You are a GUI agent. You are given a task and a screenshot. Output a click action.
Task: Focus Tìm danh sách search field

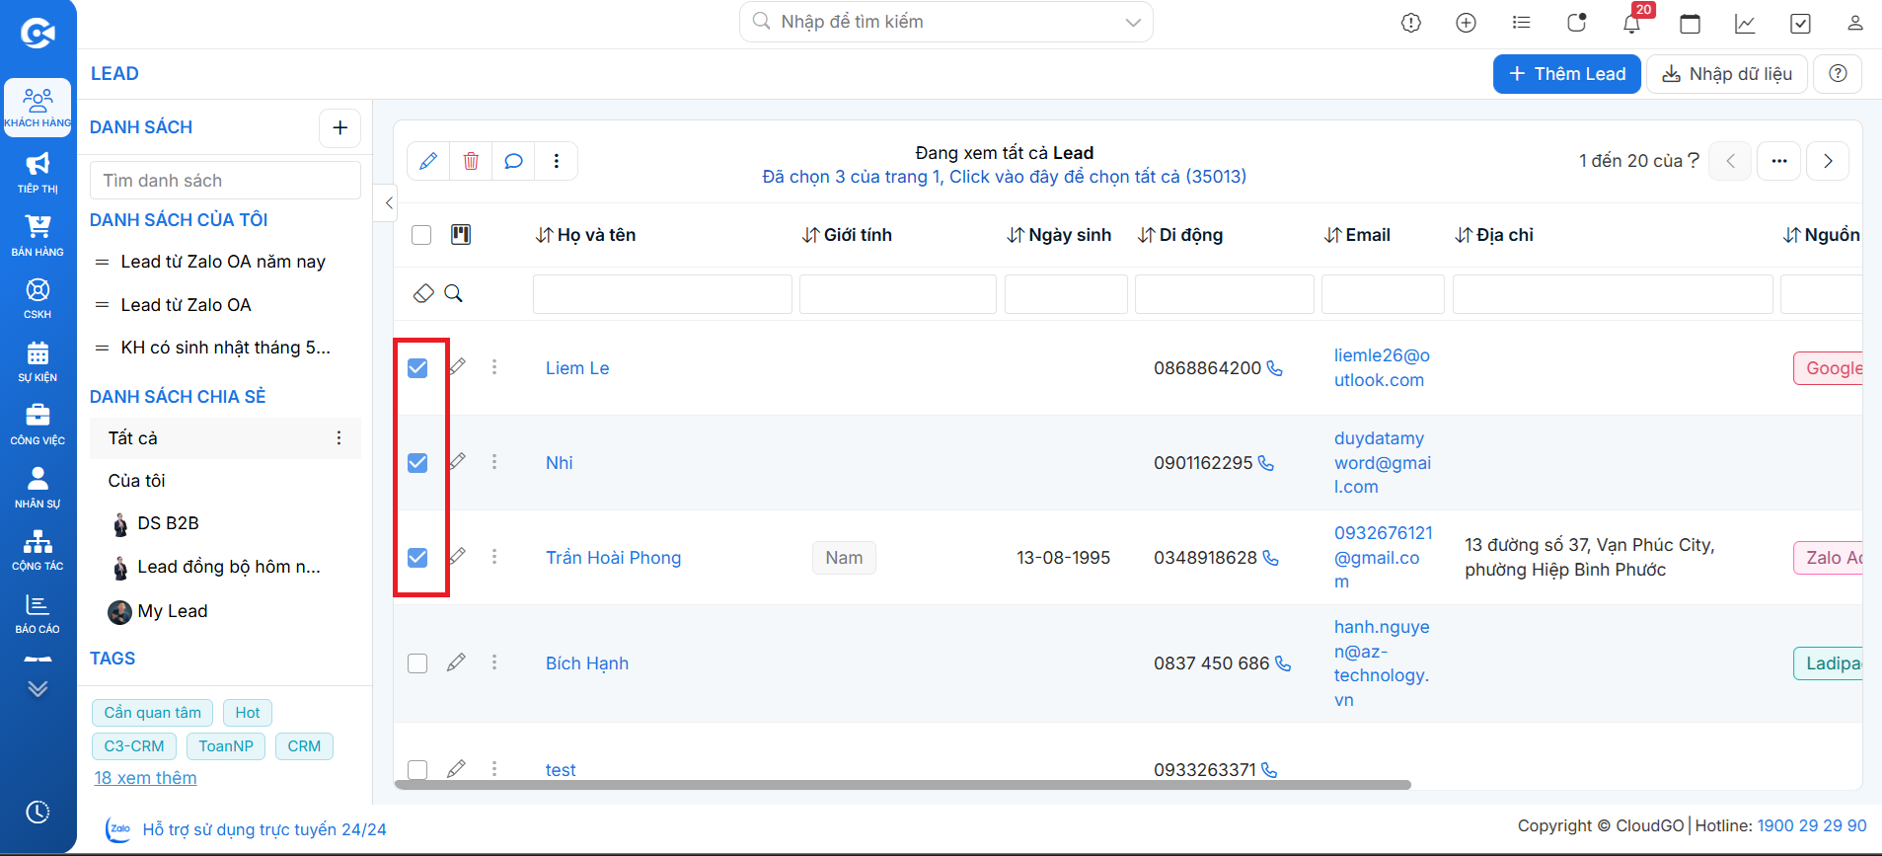tap(226, 181)
